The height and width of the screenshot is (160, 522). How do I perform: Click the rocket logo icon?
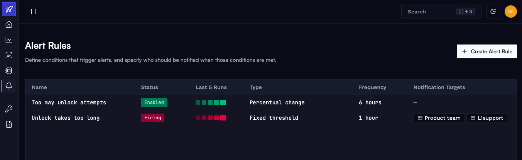tap(9, 9)
